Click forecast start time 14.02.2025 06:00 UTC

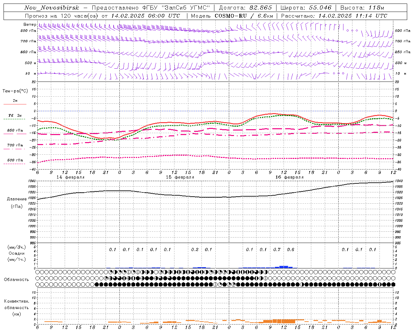click(x=145, y=16)
